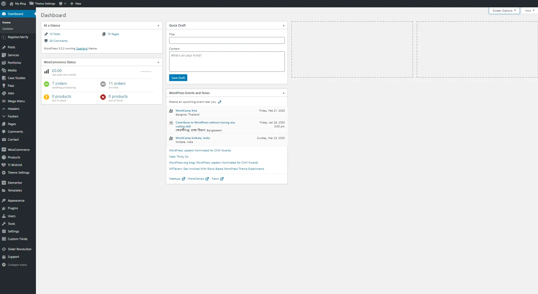Click the What's on your mind content box
Viewport: 538px width, 294px height.
pos(227,62)
